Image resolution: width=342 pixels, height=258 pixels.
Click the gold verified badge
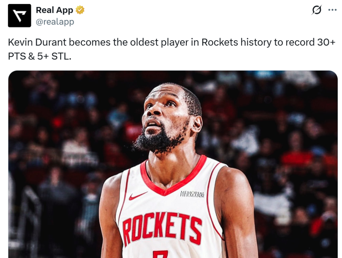pyautogui.click(x=80, y=10)
